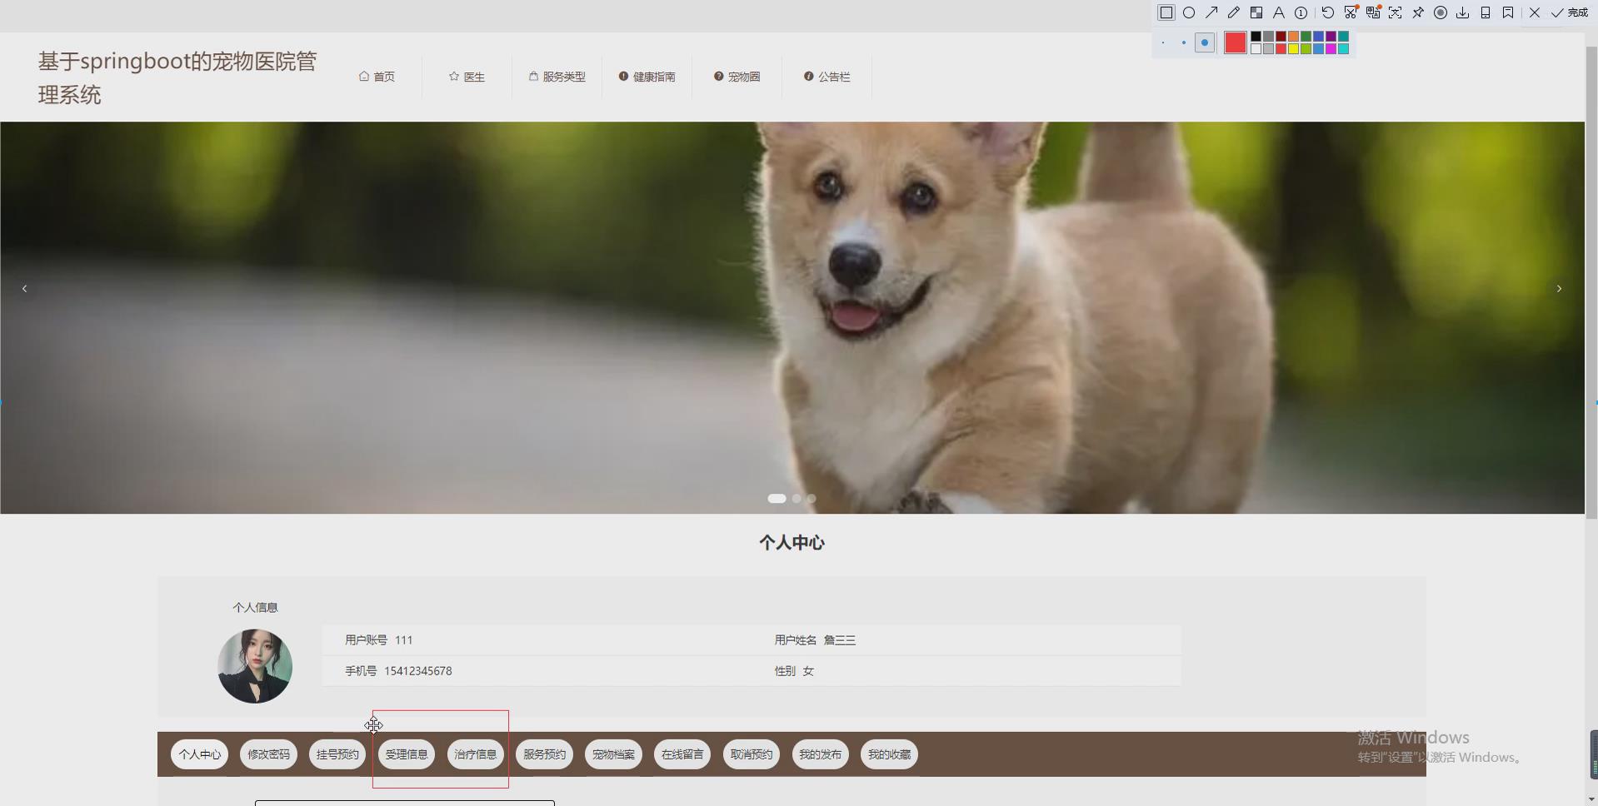Image resolution: width=1598 pixels, height=806 pixels.
Task: Select the pencil drawing tool
Action: pyautogui.click(x=1235, y=12)
